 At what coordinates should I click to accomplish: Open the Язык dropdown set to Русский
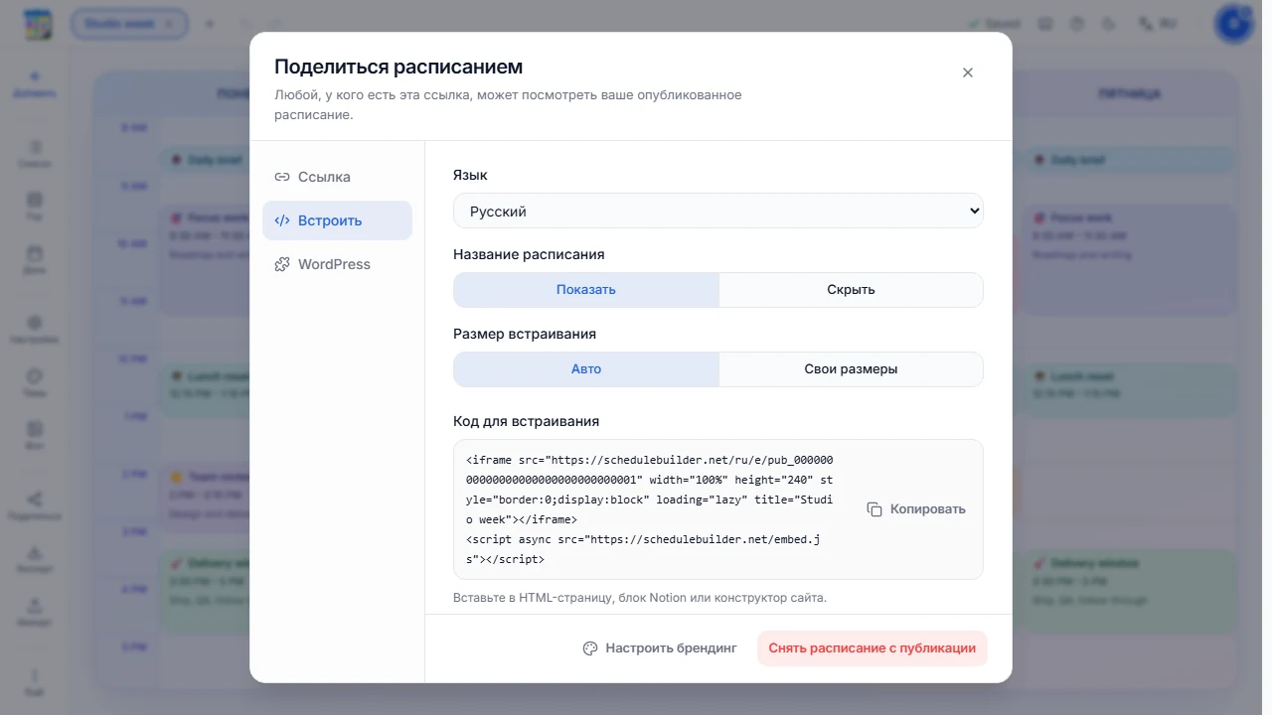click(x=718, y=211)
